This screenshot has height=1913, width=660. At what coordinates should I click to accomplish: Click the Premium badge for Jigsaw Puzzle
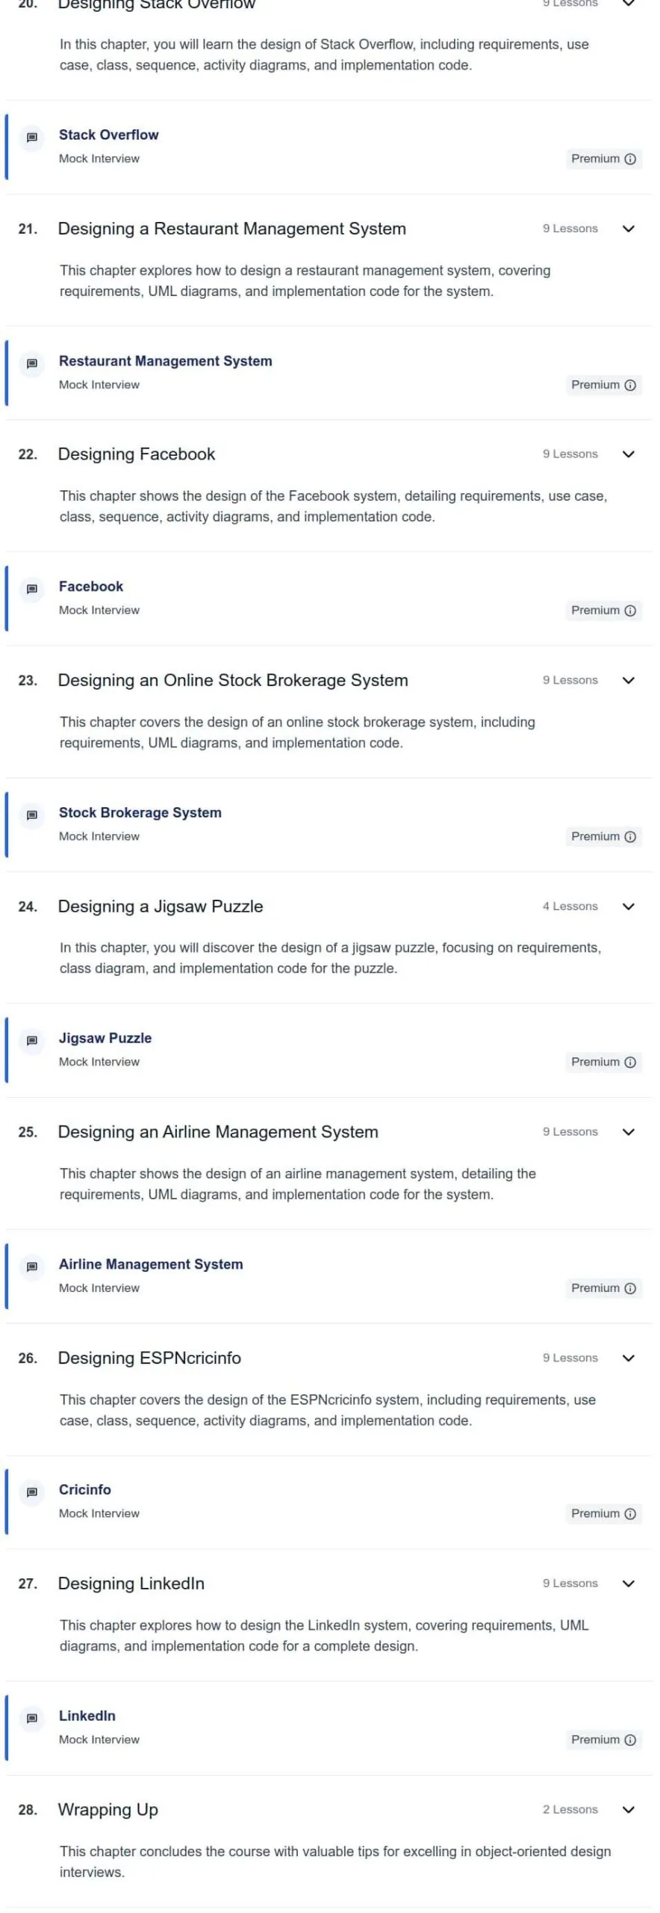coord(603,1062)
